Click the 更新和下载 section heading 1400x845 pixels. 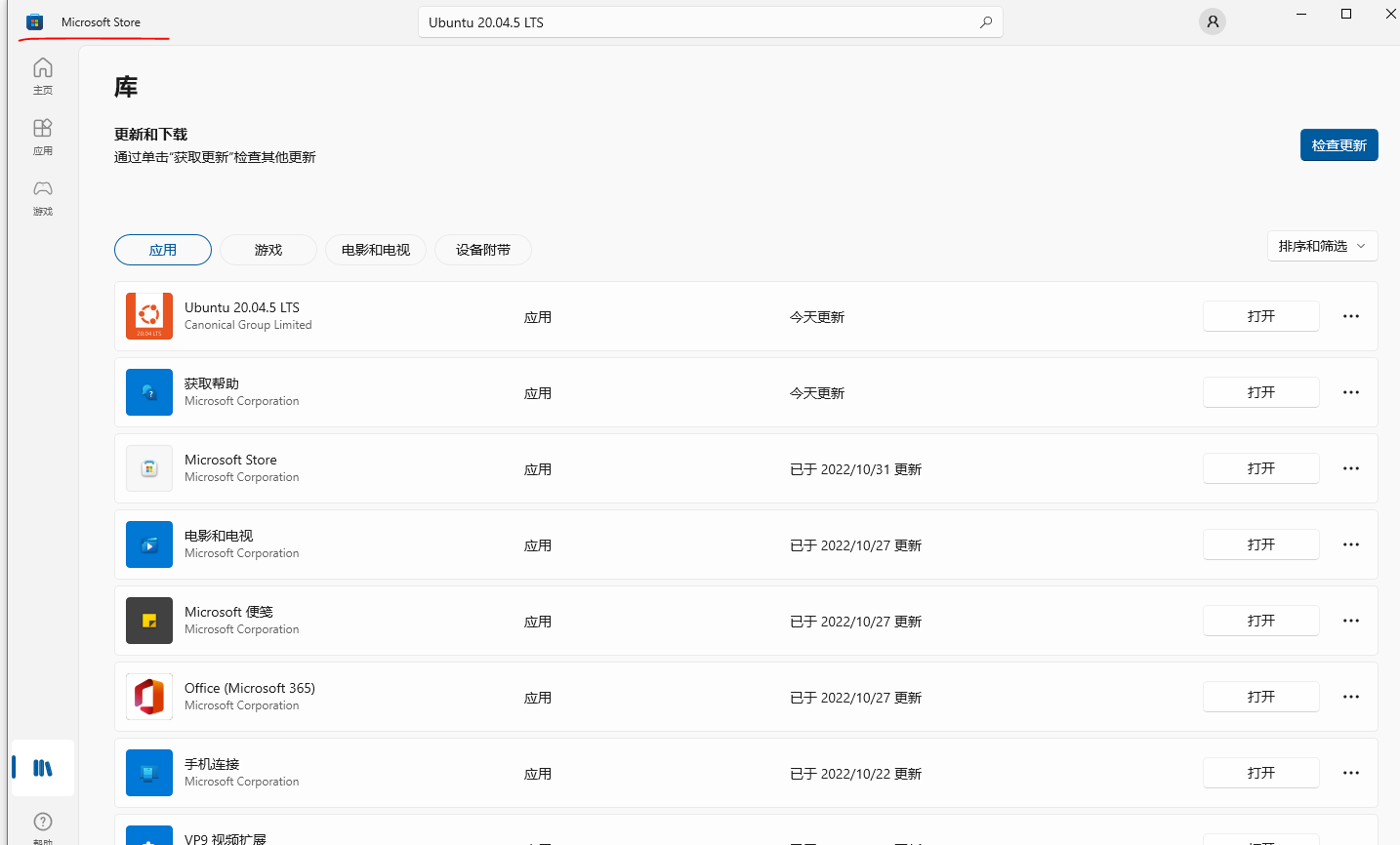[150, 135]
